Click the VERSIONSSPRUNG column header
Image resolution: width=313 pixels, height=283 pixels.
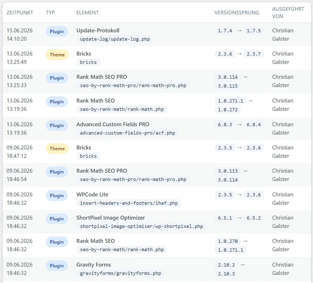click(237, 13)
